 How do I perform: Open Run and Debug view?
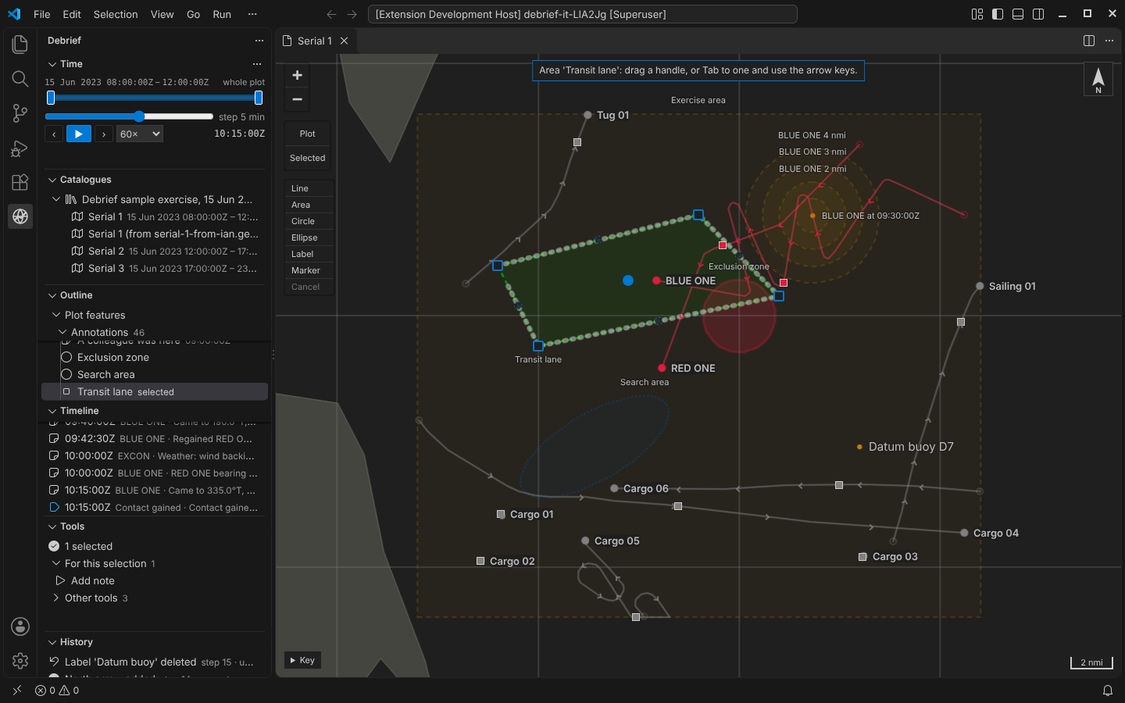coord(20,148)
